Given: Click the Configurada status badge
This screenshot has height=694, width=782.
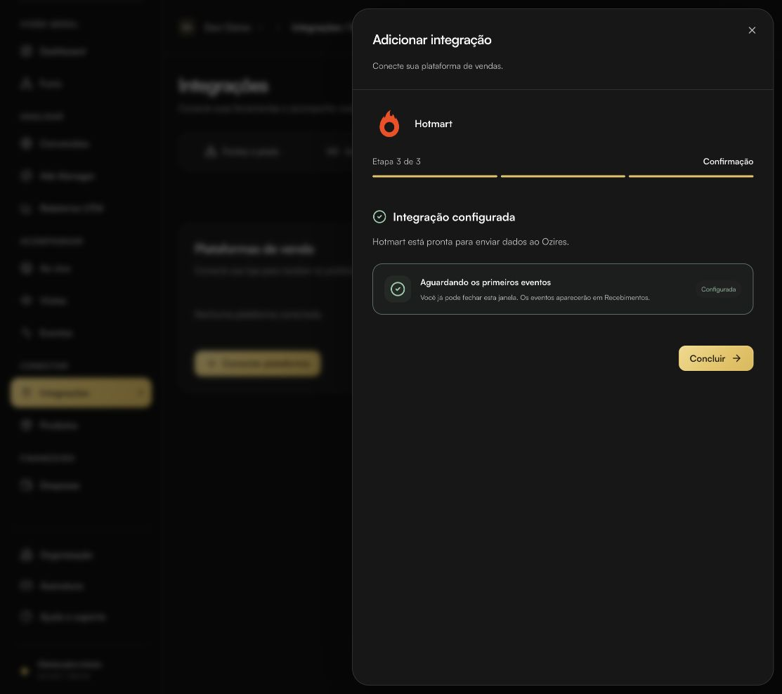Looking at the screenshot, I should (x=718, y=289).
